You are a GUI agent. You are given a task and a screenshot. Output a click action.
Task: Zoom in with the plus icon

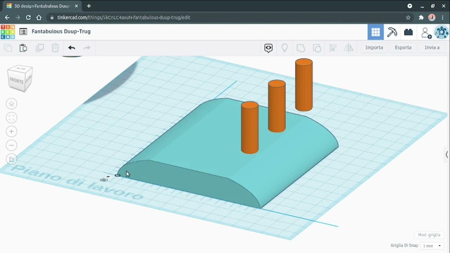click(x=12, y=131)
